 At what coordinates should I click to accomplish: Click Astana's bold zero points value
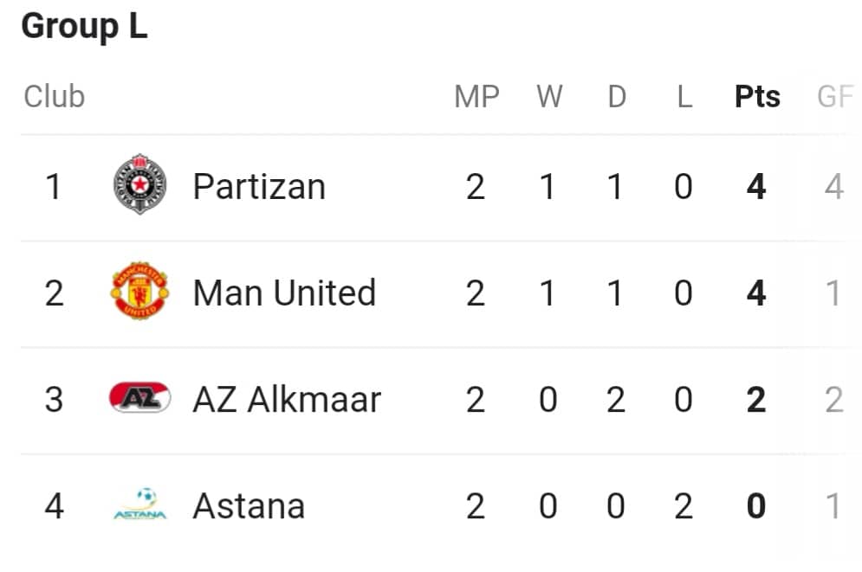coord(756,505)
